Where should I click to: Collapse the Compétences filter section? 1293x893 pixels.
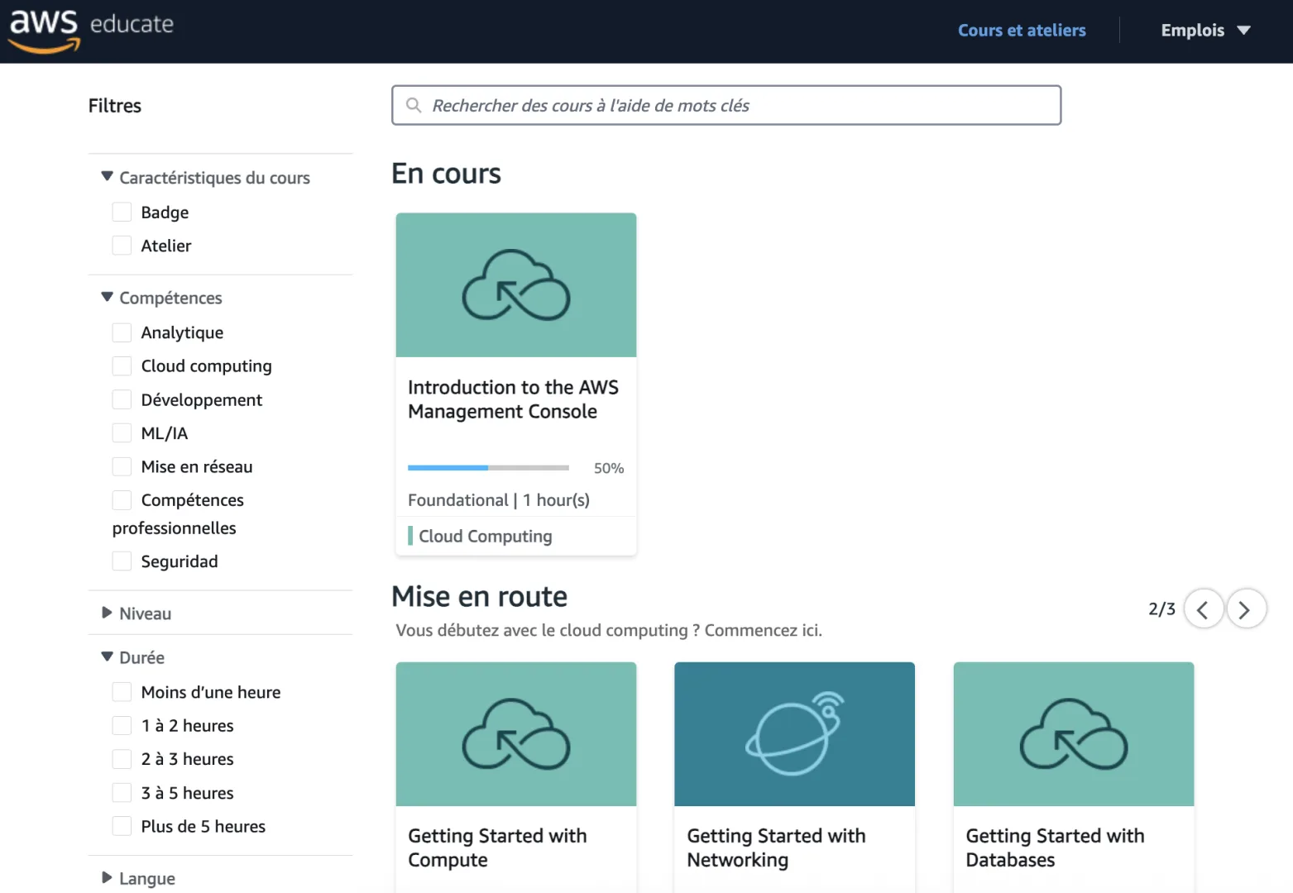pyautogui.click(x=161, y=298)
